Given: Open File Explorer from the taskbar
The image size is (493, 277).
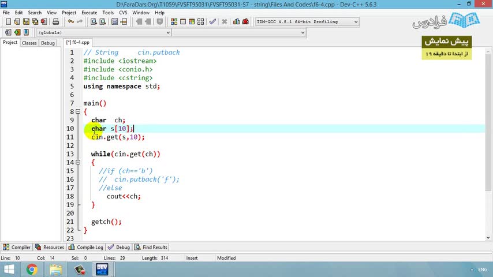Looking at the screenshot, I should pyautogui.click(x=55, y=269).
